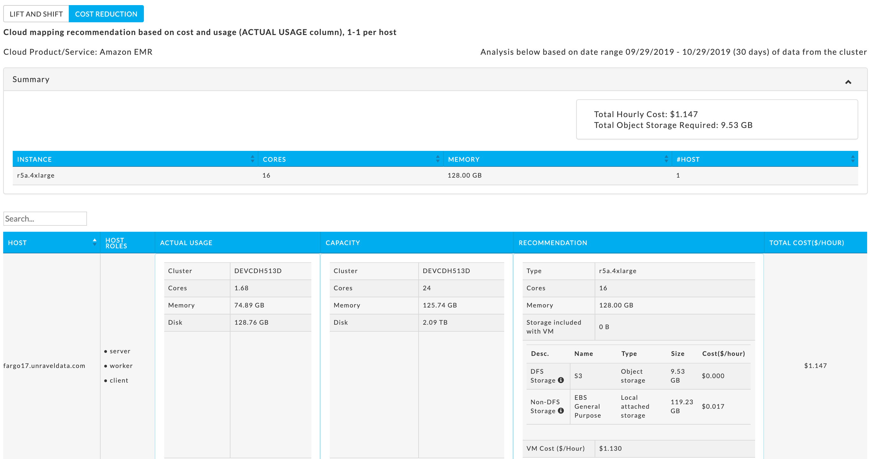This screenshot has height=459, width=870.
Task: Click actual usage Memory 74.89 GB
Action: (x=249, y=305)
